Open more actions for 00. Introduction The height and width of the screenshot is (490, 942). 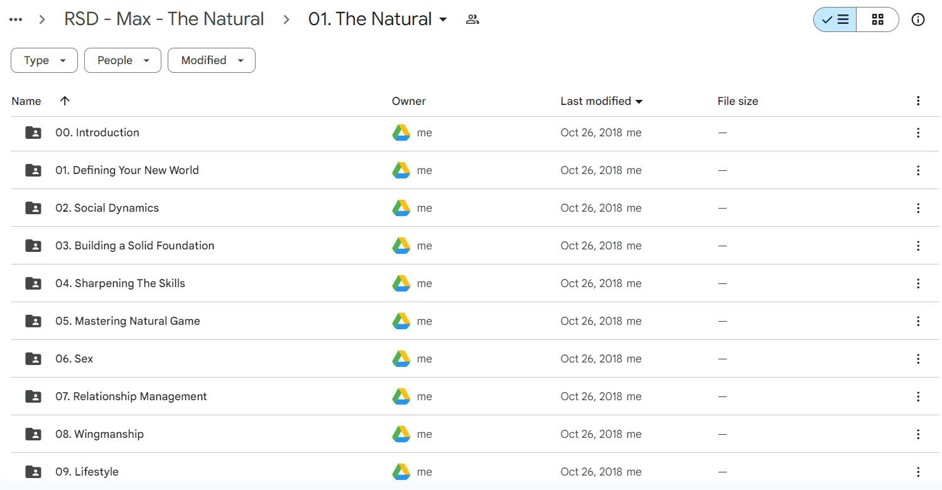[918, 133]
